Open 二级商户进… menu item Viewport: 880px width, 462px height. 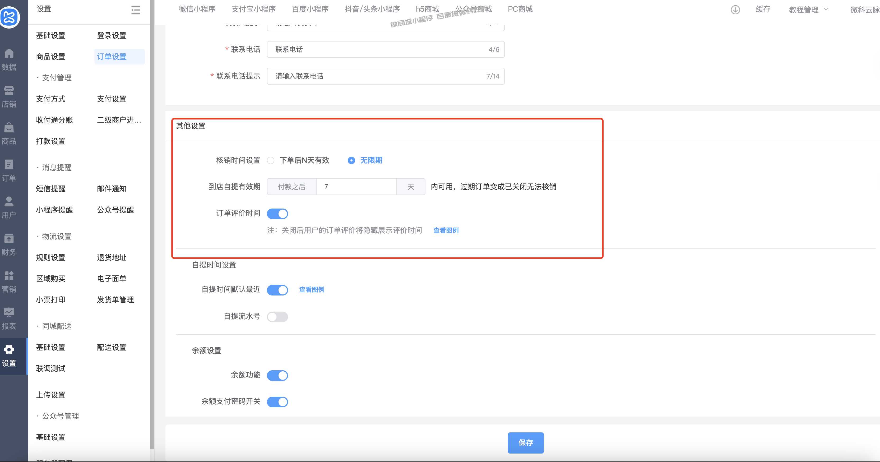click(x=119, y=120)
